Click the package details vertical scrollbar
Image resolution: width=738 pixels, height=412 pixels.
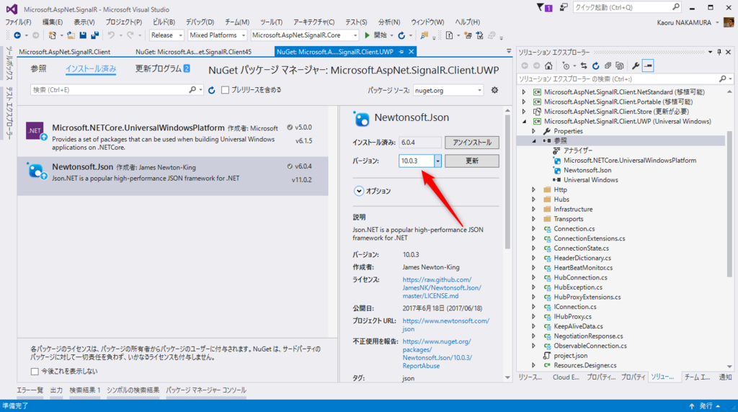[507, 181]
